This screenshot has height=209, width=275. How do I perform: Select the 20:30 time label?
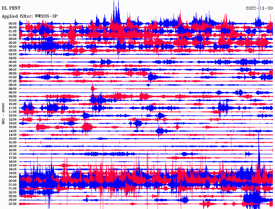13,181
